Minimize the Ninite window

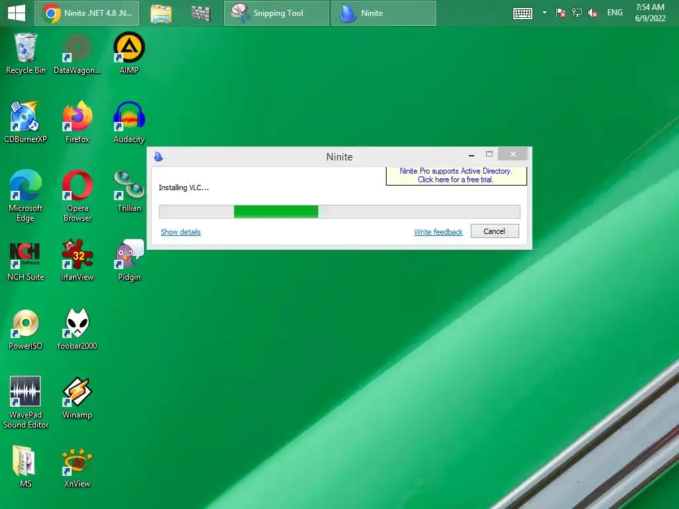pyautogui.click(x=471, y=154)
